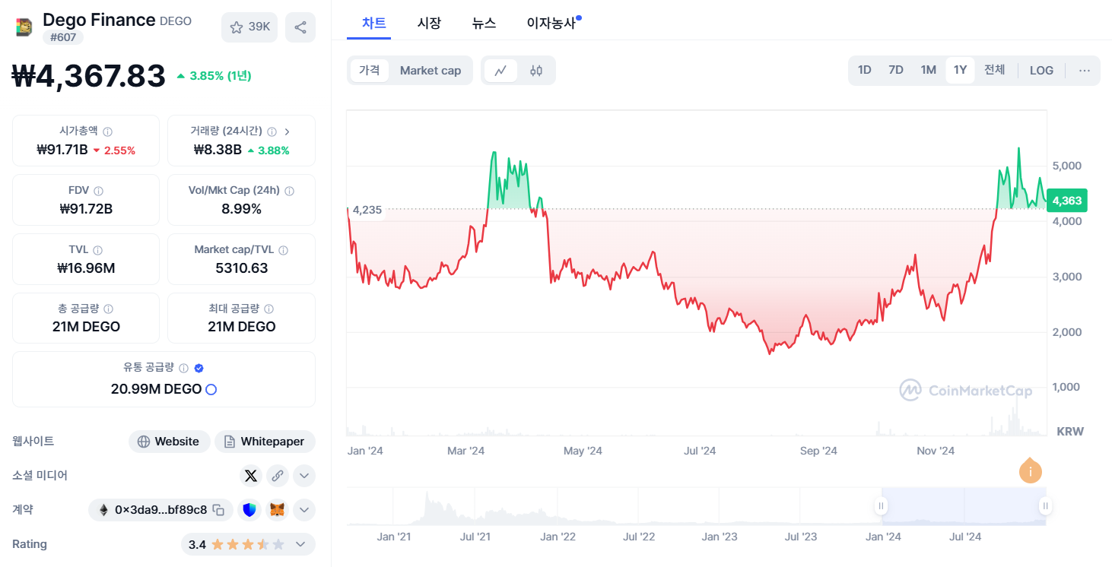Open the 거래량 details arrow
Screen dimensions: 1112x567
(x=288, y=131)
